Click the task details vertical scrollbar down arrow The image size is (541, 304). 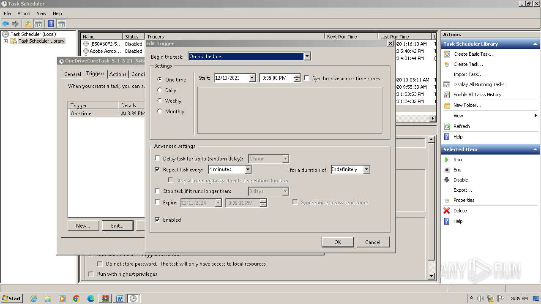pyautogui.click(x=432, y=276)
